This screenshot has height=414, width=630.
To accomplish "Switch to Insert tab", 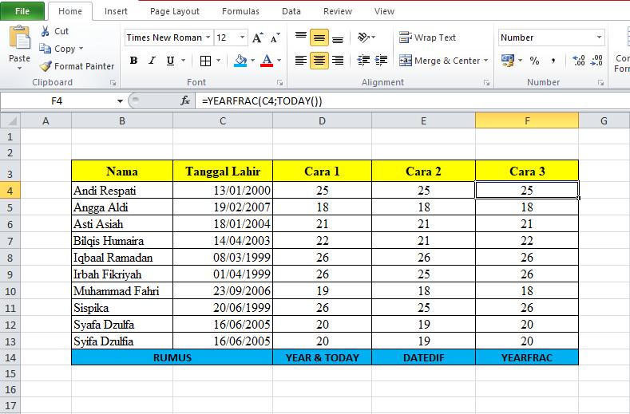I will [x=116, y=11].
